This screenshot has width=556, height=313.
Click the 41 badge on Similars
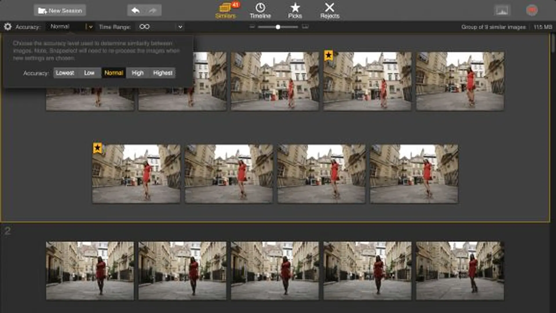pyautogui.click(x=235, y=5)
